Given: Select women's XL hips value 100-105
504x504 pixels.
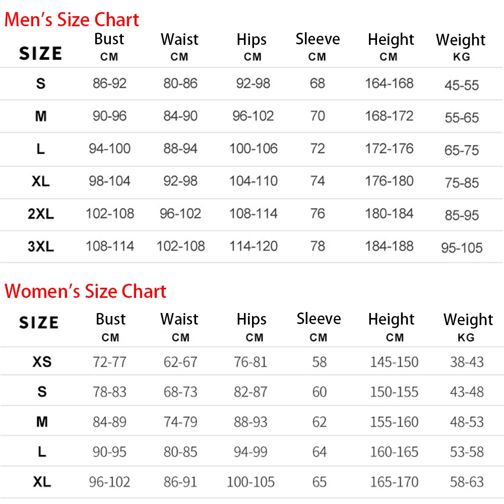Looking at the screenshot, I should point(250,482).
